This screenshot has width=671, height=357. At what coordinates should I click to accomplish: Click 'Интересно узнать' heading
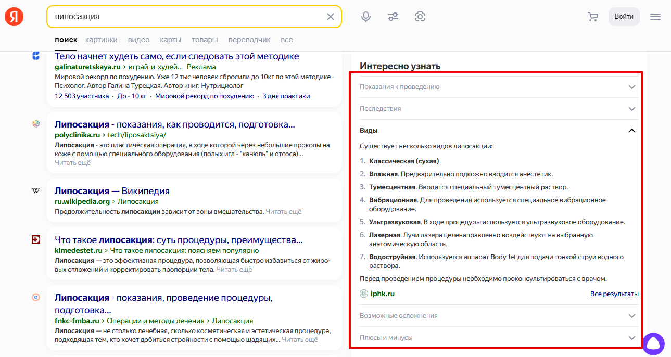pyautogui.click(x=400, y=66)
